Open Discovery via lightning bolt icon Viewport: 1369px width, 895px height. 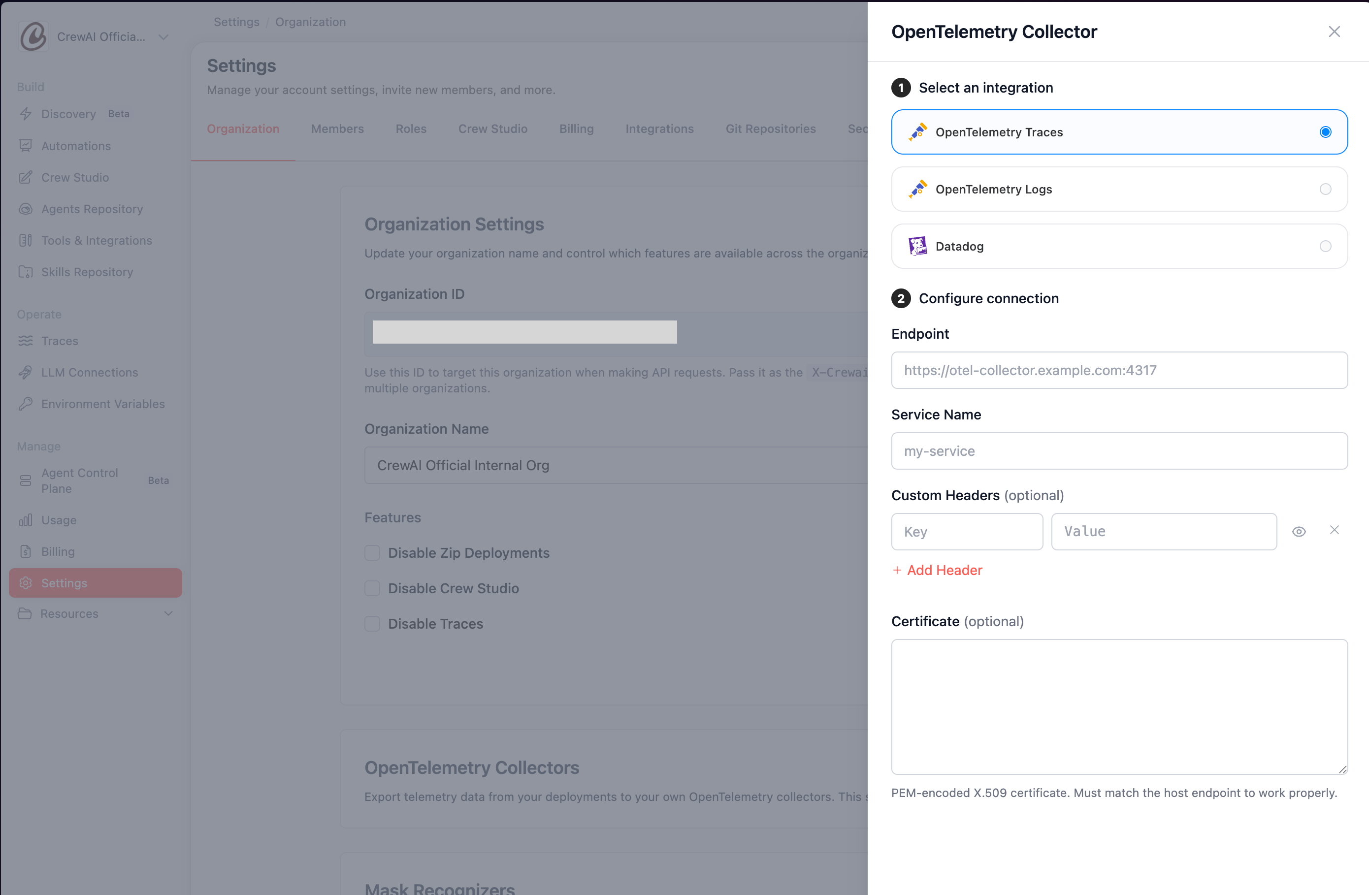click(x=25, y=114)
